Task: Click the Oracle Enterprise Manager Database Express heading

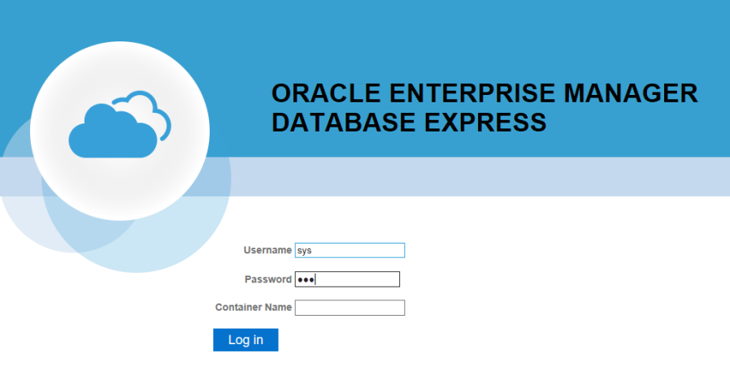Action: (484, 108)
